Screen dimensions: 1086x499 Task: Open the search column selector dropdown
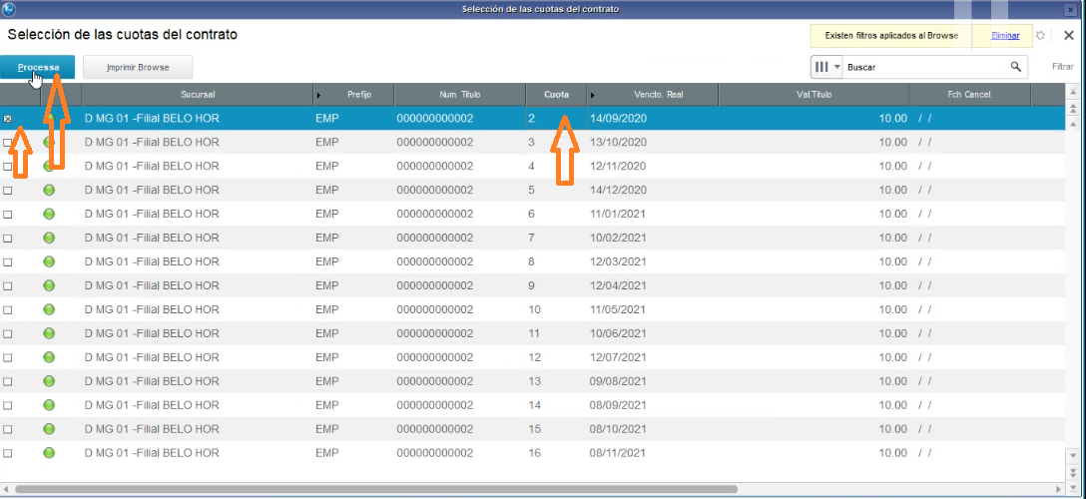tap(826, 67)
